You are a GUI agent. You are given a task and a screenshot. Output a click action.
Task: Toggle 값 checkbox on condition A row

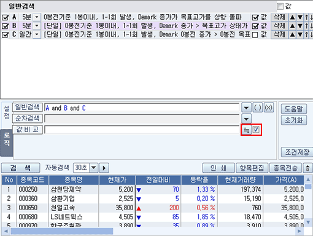click(255, 17)
